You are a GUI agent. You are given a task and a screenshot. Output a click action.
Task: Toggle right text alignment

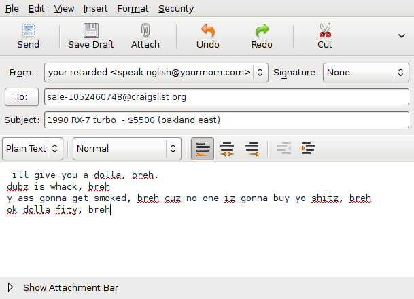(252, 148)
